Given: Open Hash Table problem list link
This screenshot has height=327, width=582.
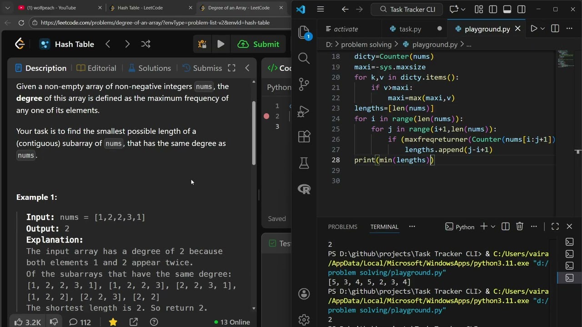Looking at the screenshot, I should coord(67,44).
